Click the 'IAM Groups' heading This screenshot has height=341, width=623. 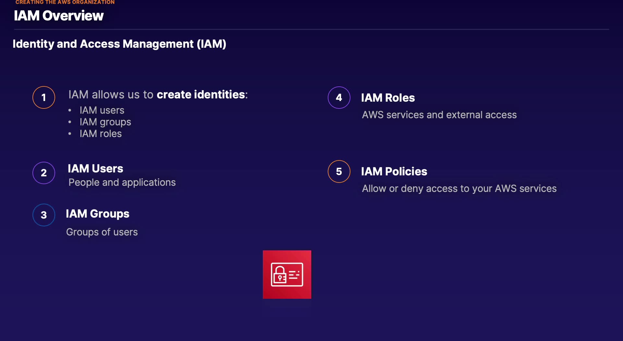pos(98,214)
